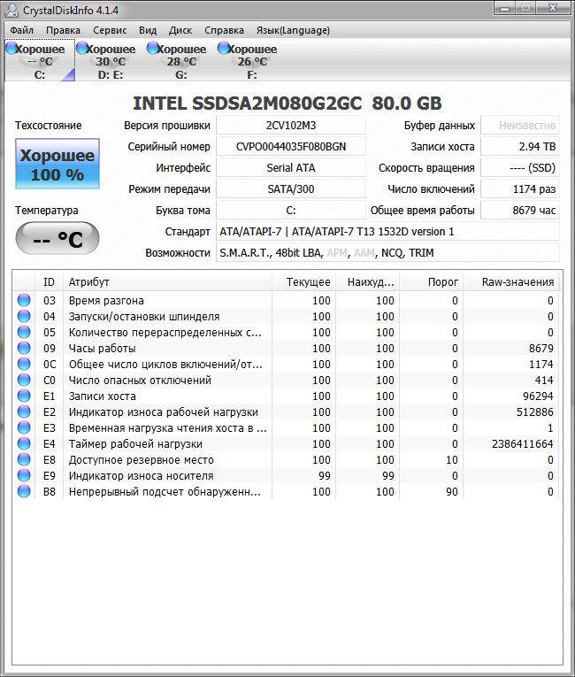Click the status icon for attribute 09
This screenshot has height=677, width=575.
click(x=24, y=348)
